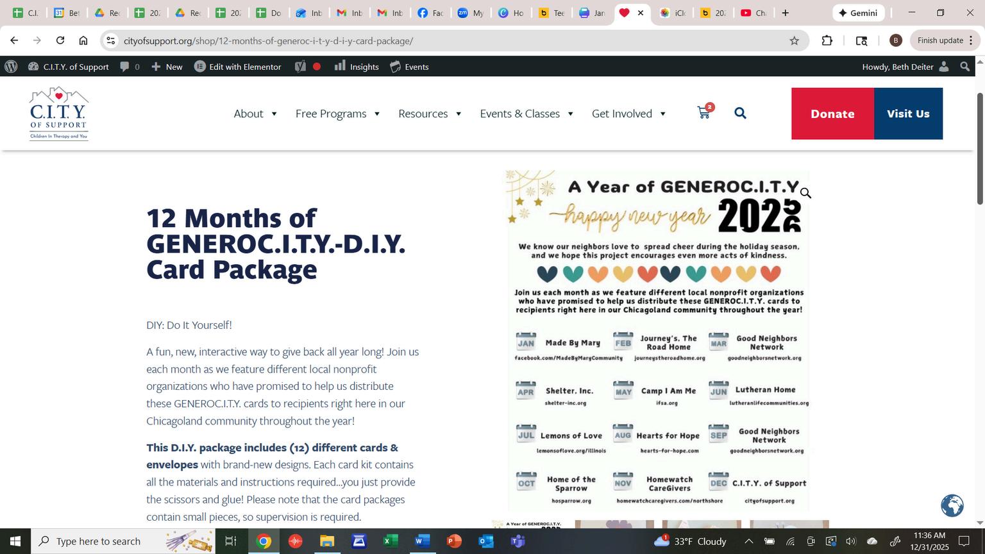Open the Gemini button in Chrome
This screenshot has width=985, height=554.
(858, 13)
